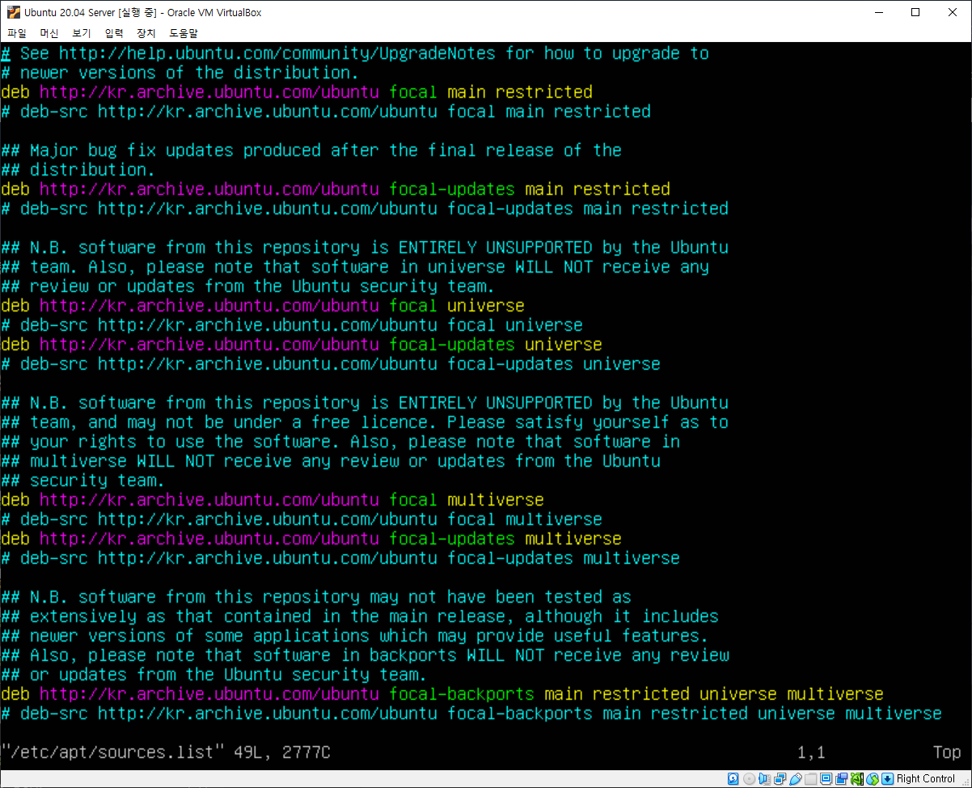Click the active deb focal-updates multiverse line

[x=311, y=539]
